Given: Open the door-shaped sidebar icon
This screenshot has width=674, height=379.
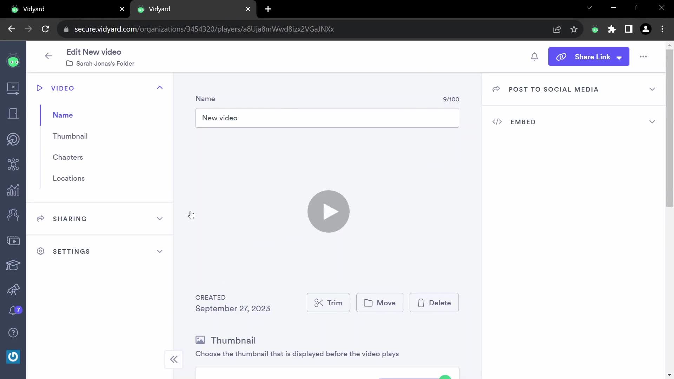Looking at the screenshot, I should coord(13,113).
